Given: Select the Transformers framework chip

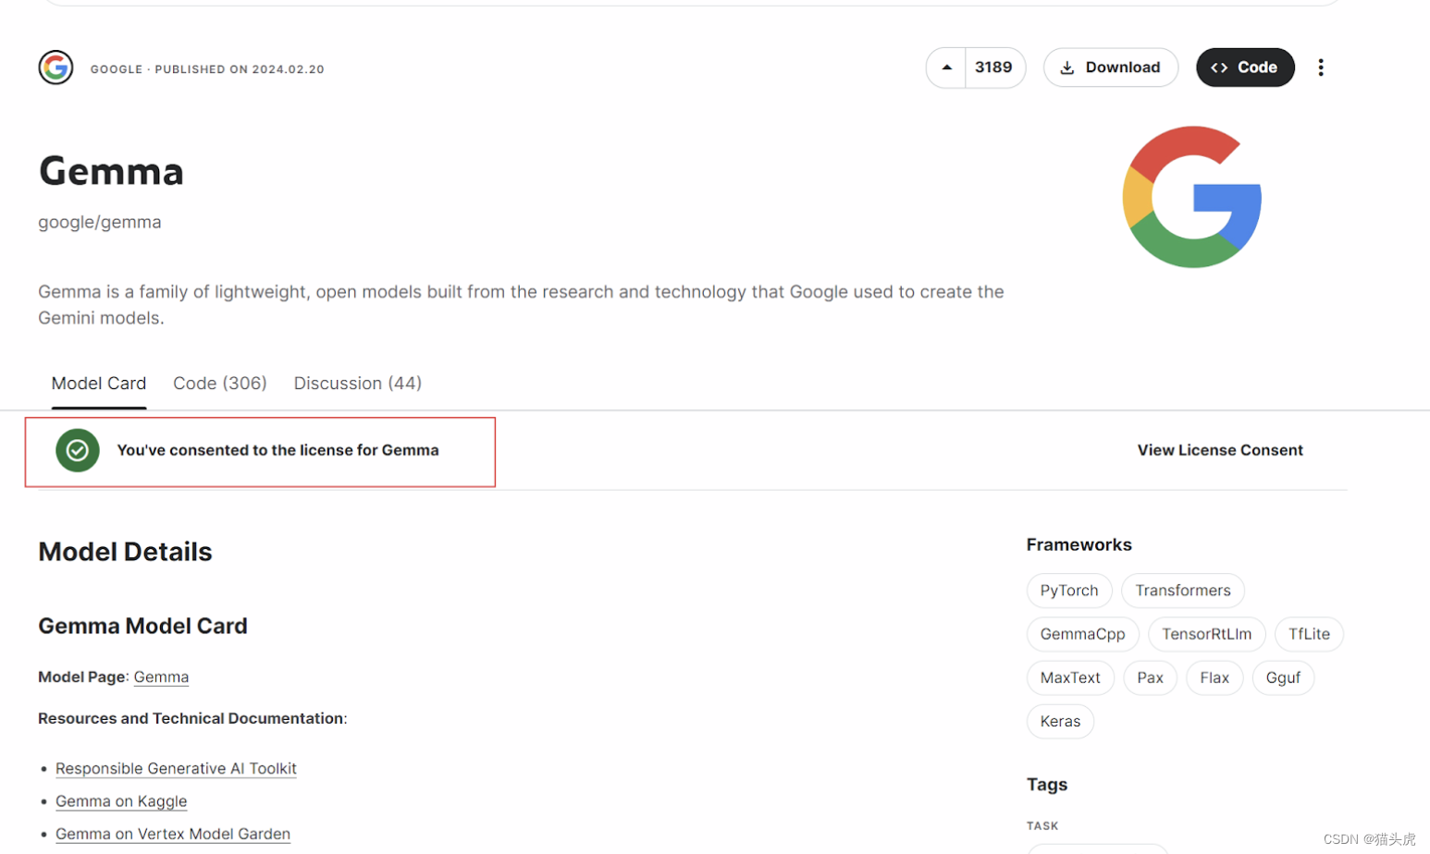Looking at the screenshot, I should point(1183,591).
